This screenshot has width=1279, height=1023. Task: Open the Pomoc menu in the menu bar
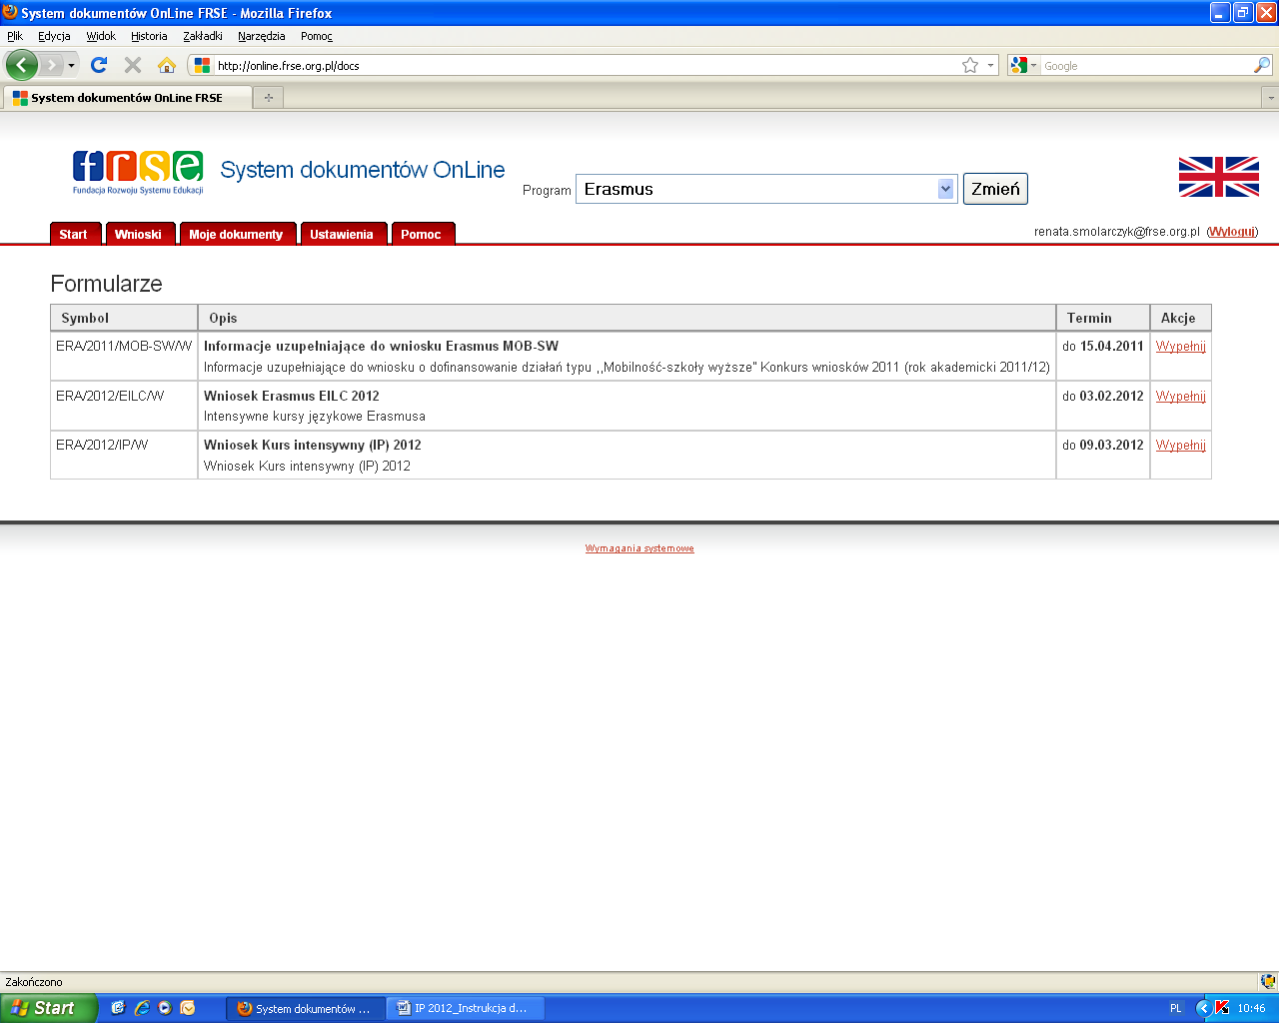(317, 36)
